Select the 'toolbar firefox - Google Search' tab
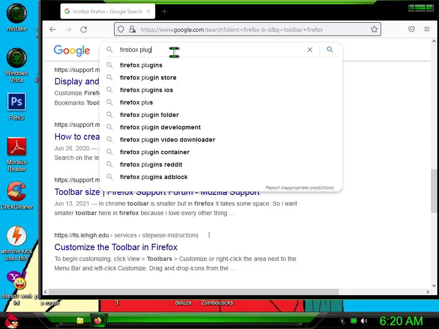The height and width of the screenshot is (329, 439). [108, 12]
